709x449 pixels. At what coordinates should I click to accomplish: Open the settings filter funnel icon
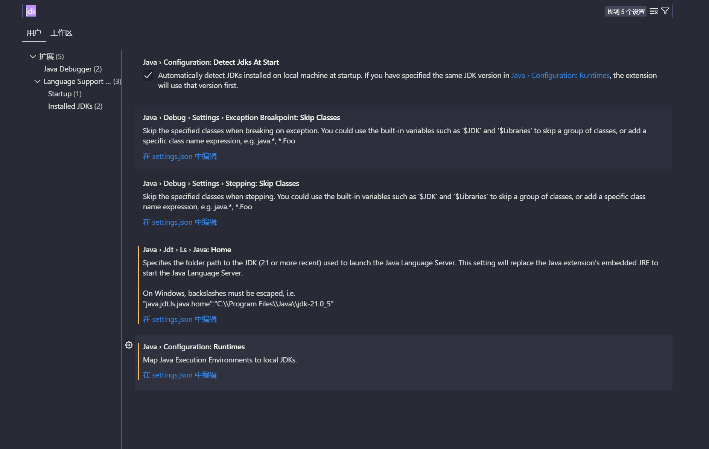[665, 11]
